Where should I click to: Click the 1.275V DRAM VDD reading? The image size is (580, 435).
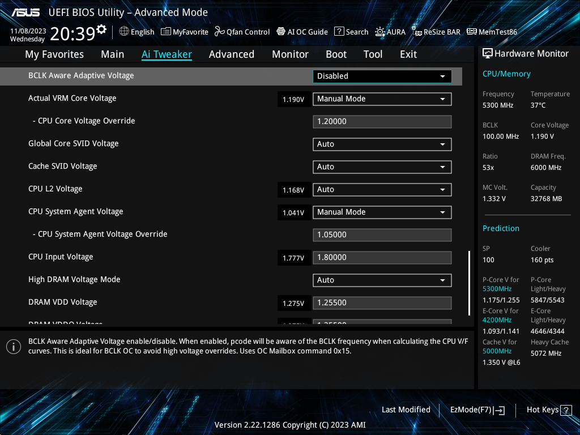click(293, 304)
